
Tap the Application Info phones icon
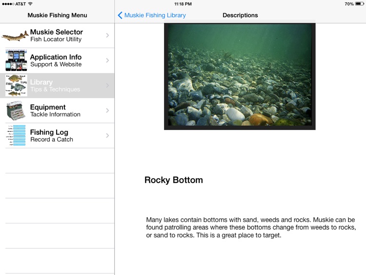point(16,60)
